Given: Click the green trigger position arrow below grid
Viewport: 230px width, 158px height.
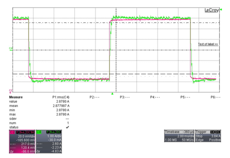Looking at the screenshot, I should pyautogui.click(x=112, y=93).
